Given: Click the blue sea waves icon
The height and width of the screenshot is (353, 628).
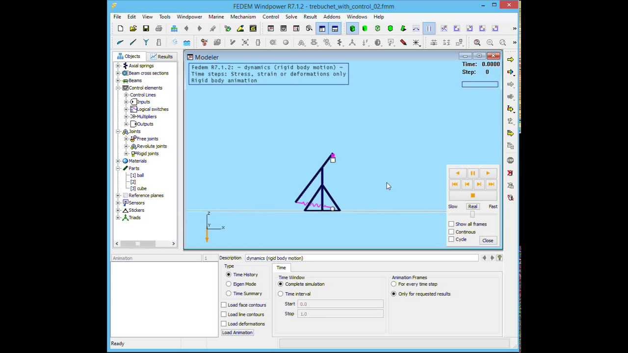Looking at the screenshot, I should (187, 42).
